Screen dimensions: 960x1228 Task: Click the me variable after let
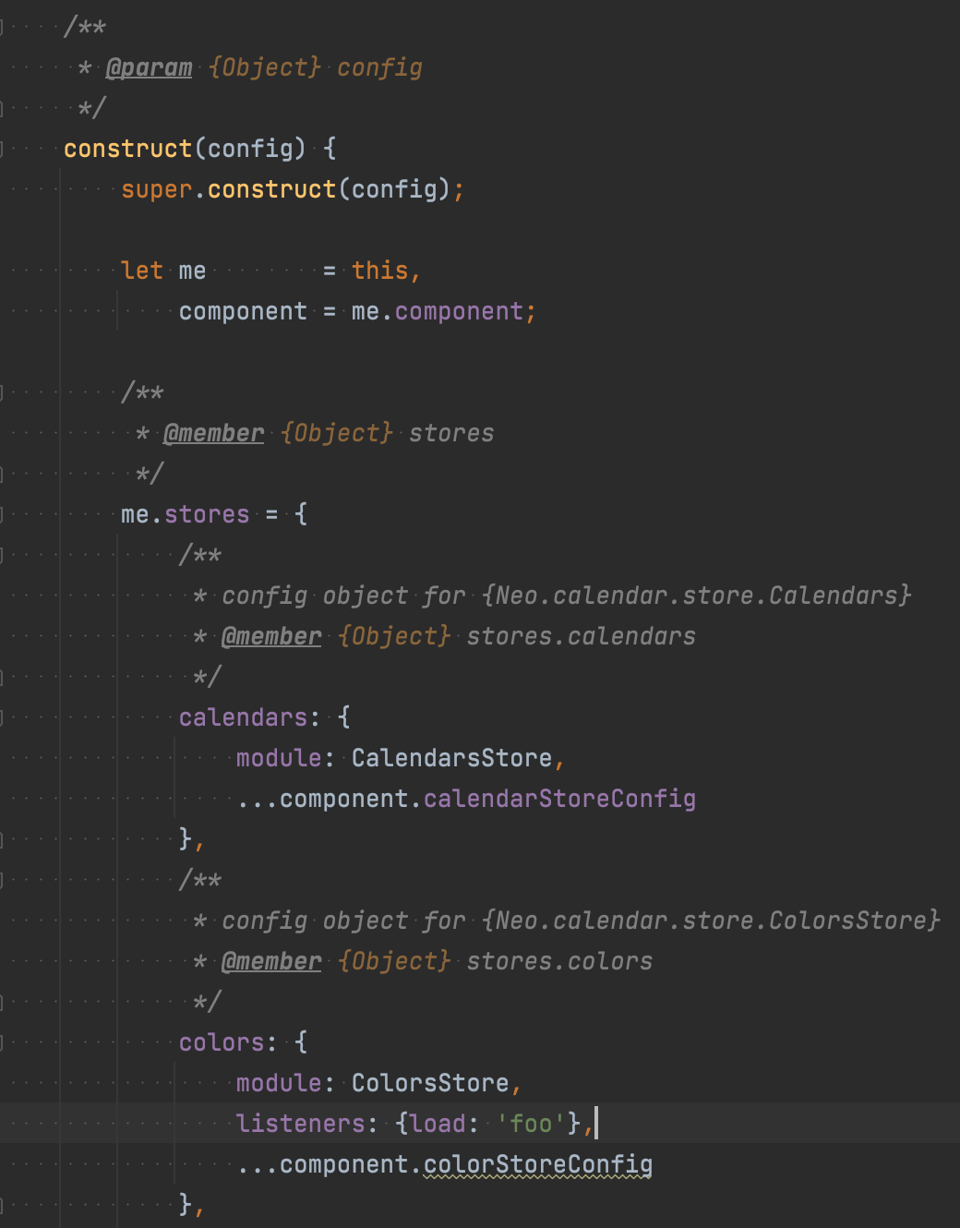[x=192, y=271]
